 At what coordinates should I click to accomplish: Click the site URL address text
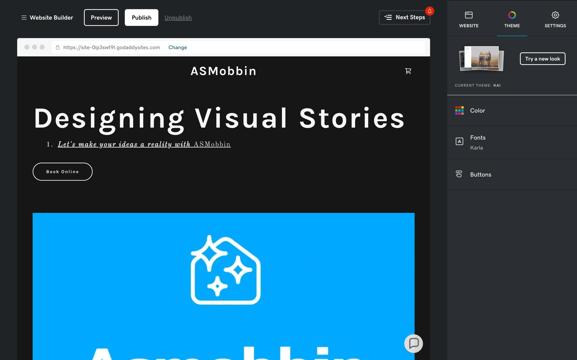coord(111,47)
